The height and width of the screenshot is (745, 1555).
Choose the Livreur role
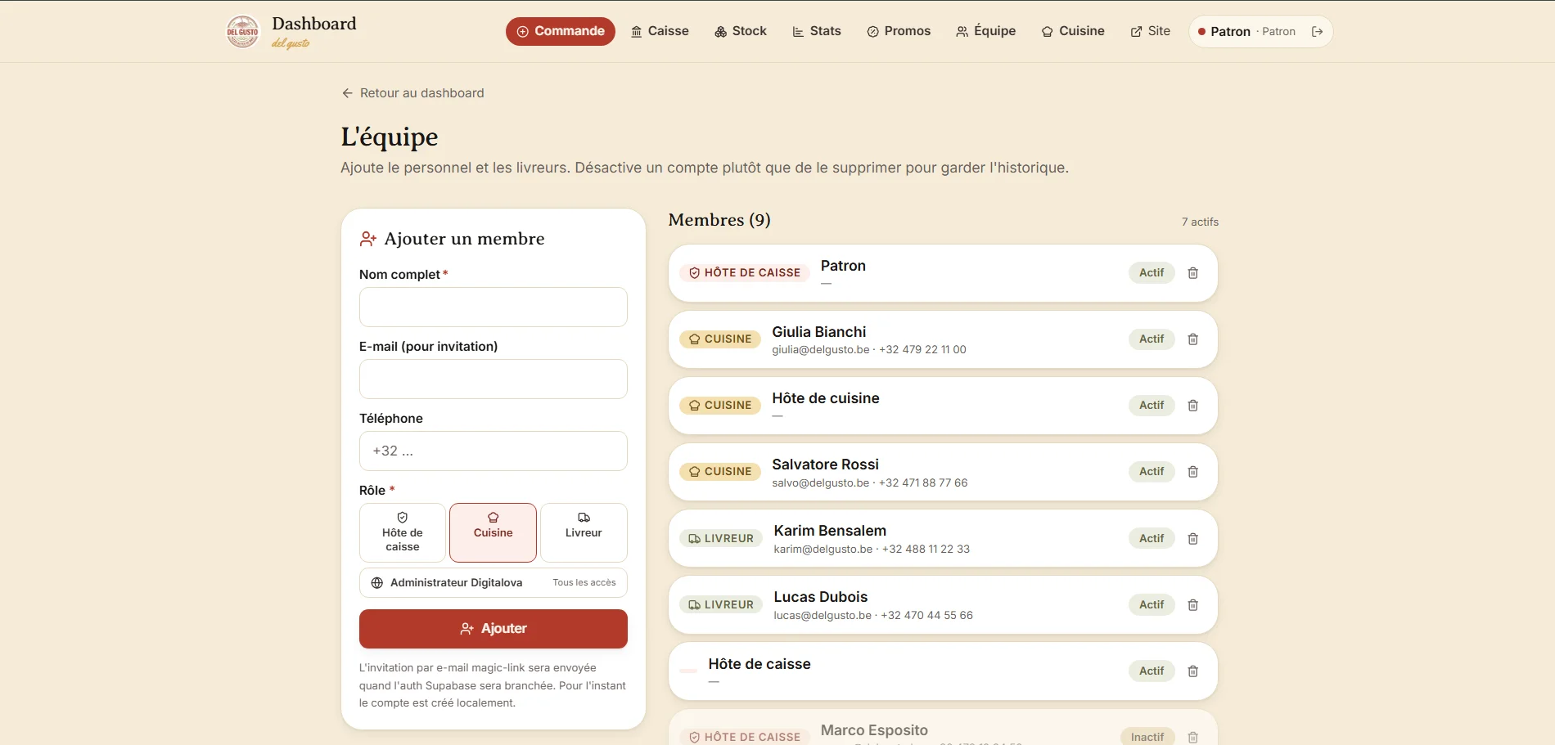click(584, 532)
